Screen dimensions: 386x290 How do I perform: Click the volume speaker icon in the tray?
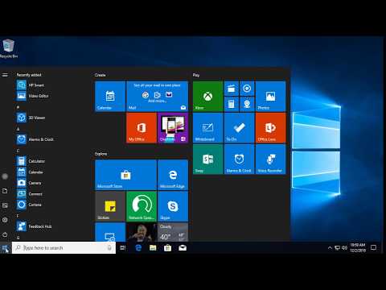coord(344,248)
